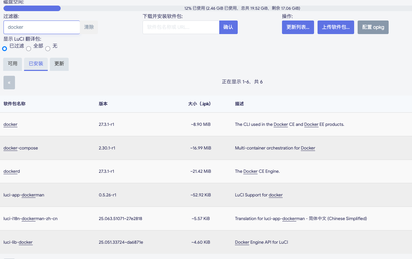Click the 大小（.ipk) column header
The width and height of the screenshot is (412, 259).
coord(199,104)
